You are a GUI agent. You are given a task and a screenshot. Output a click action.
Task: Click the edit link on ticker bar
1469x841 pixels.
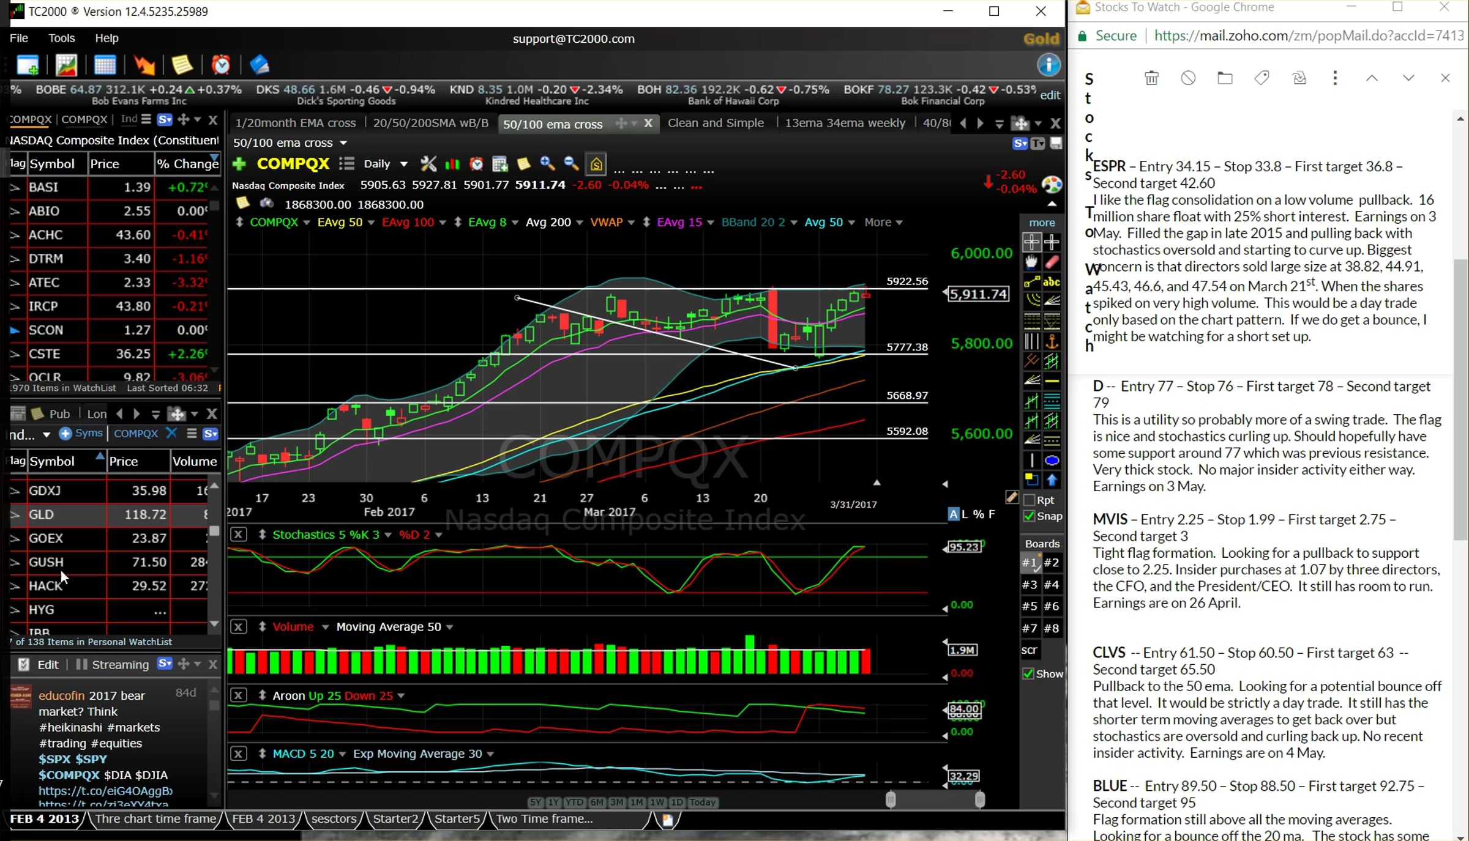click(1050, 95)
